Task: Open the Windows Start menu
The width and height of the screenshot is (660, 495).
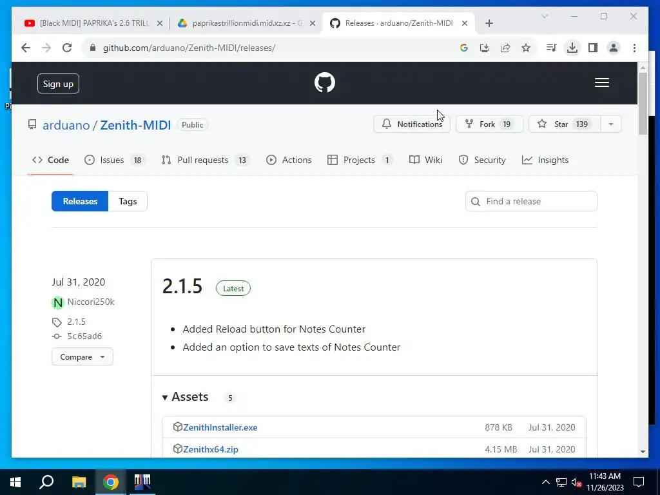Action: click(15, 481)
